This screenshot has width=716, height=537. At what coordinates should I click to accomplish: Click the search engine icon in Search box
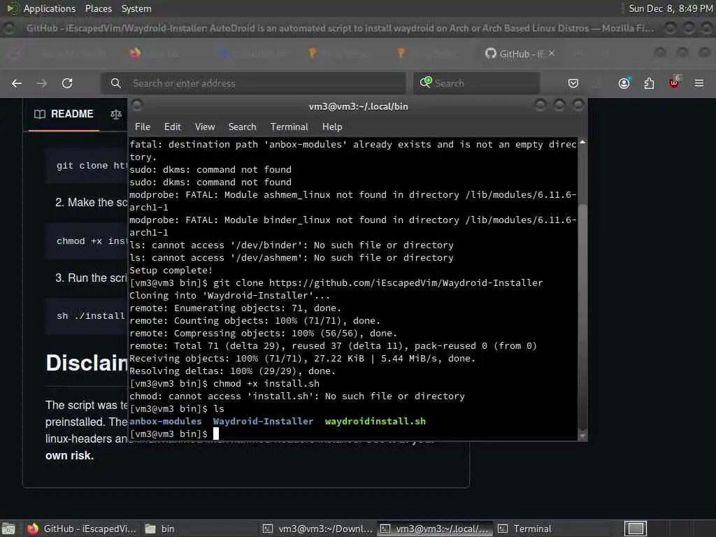(x=425, y=83)
